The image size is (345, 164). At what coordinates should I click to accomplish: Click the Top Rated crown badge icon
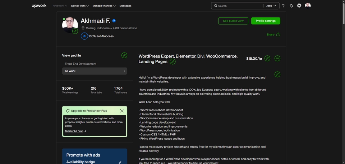(84, 36)
